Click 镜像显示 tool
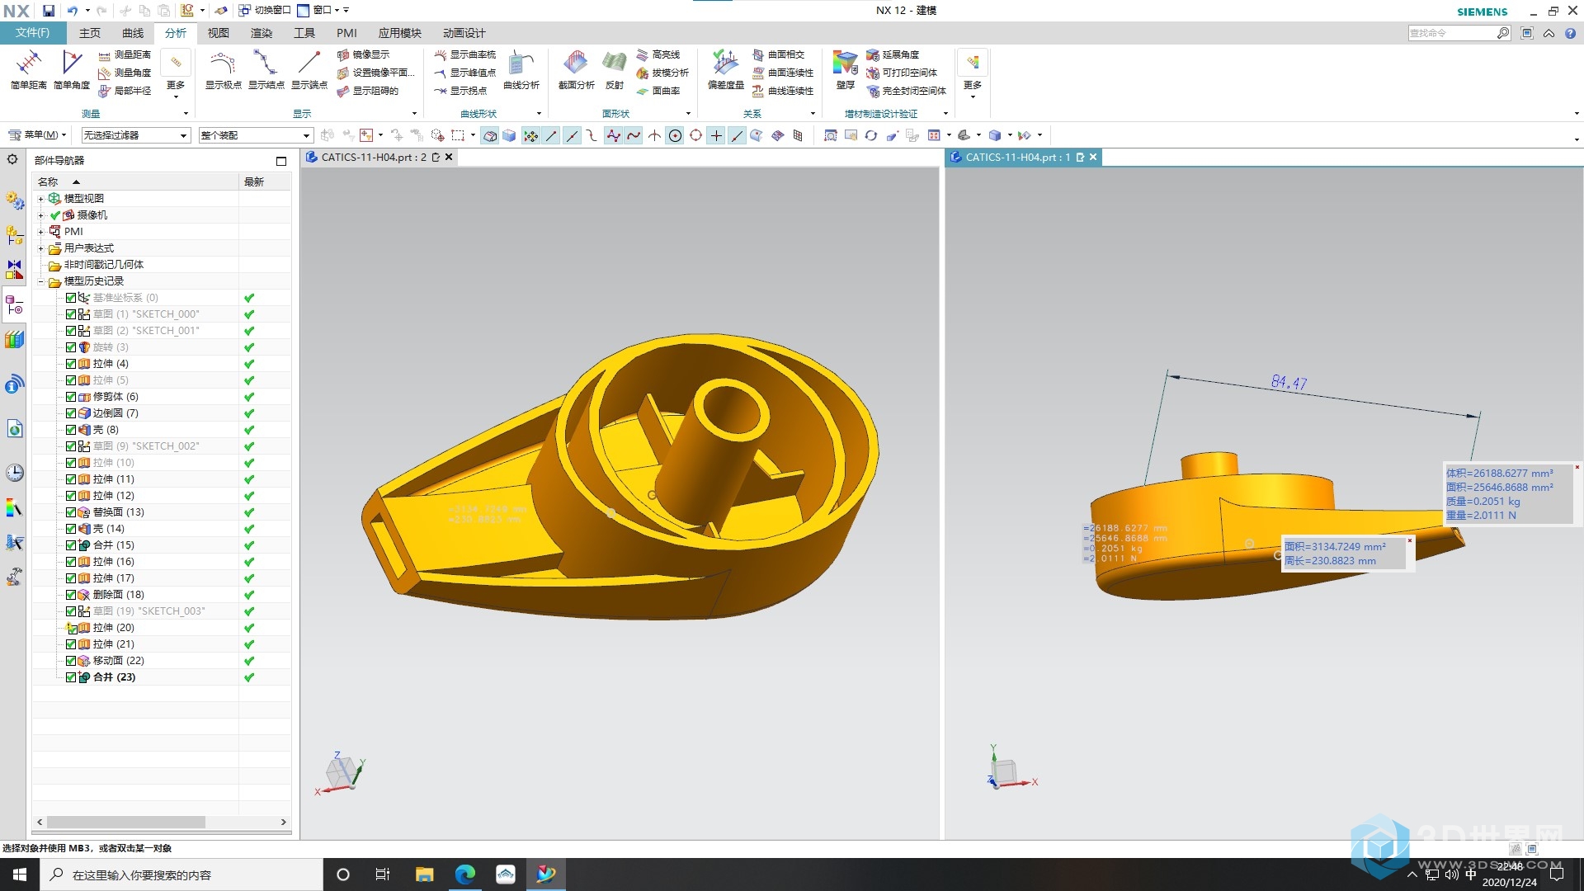The image size is (1584, 891). point(363,54)
